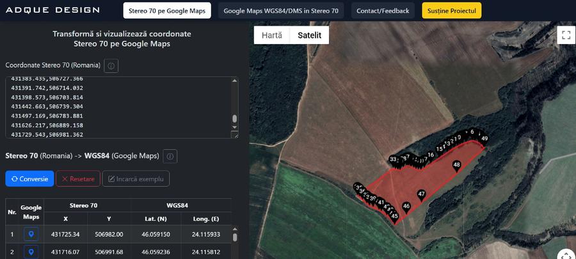Click the Lat. (N) column header
Screen dimensions: 576x259
pyautogui.click(x=156, y=219)
